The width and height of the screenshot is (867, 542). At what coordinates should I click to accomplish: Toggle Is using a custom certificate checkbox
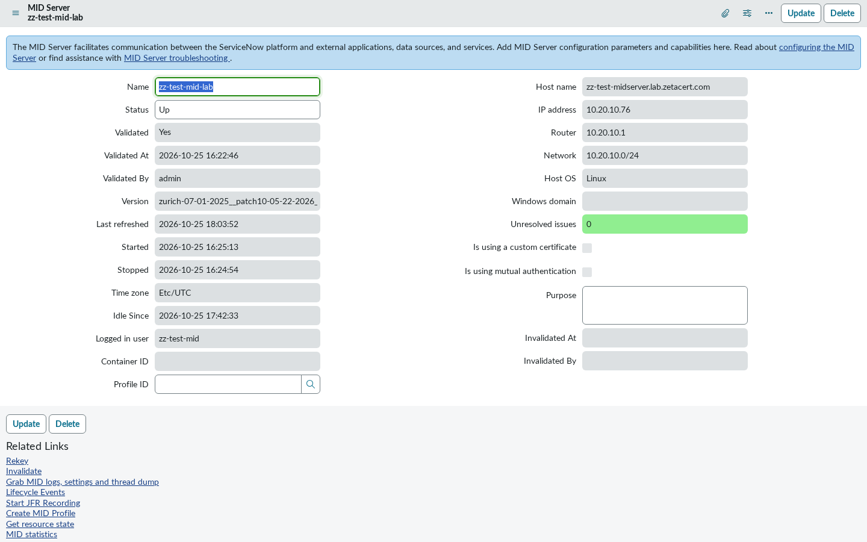[x=587, y=248]
